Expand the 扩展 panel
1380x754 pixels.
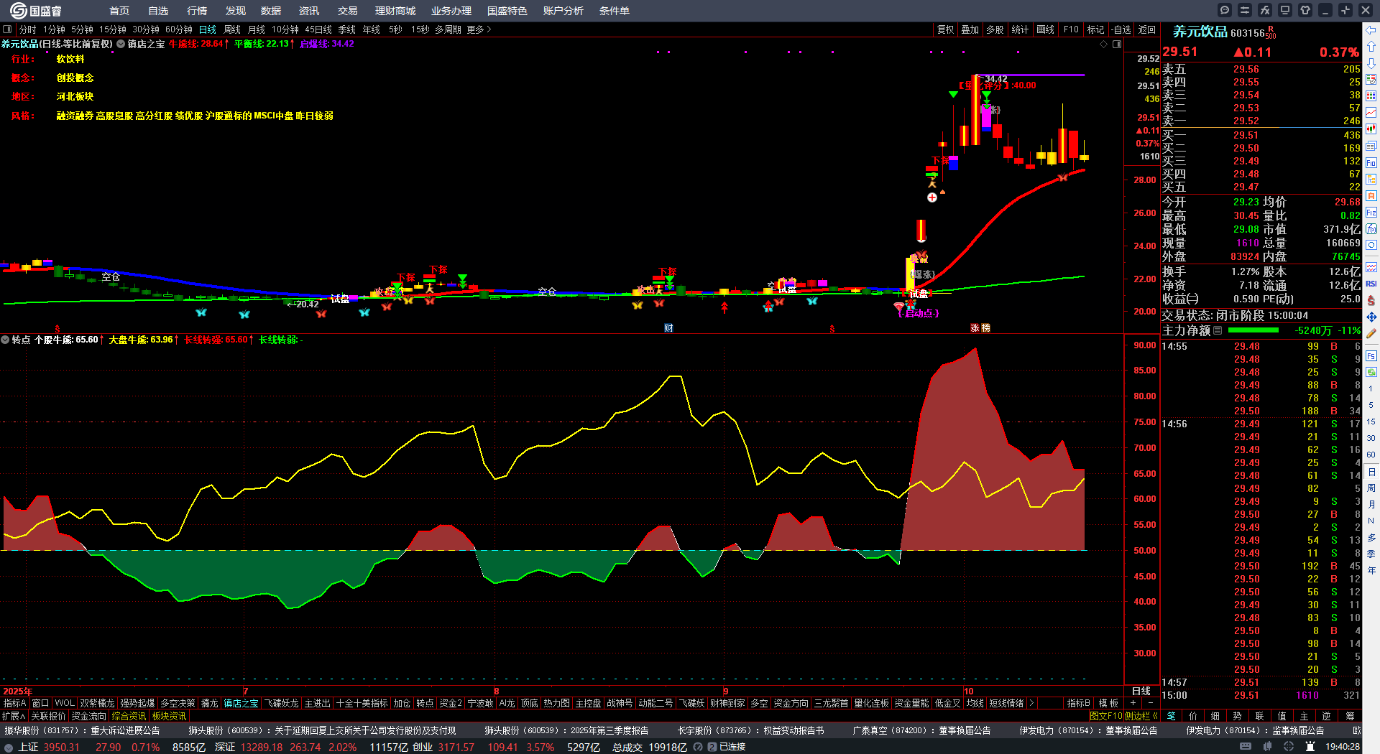click(14, 716)
